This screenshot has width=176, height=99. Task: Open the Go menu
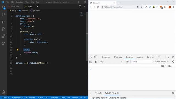tap(32, 2)
